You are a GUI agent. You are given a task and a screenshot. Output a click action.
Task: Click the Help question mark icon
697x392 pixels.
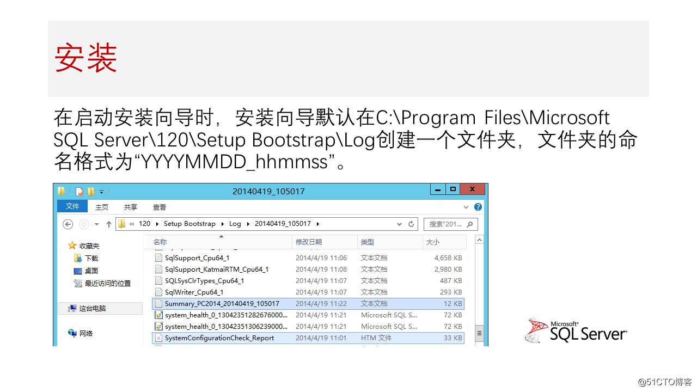point(478,207)
